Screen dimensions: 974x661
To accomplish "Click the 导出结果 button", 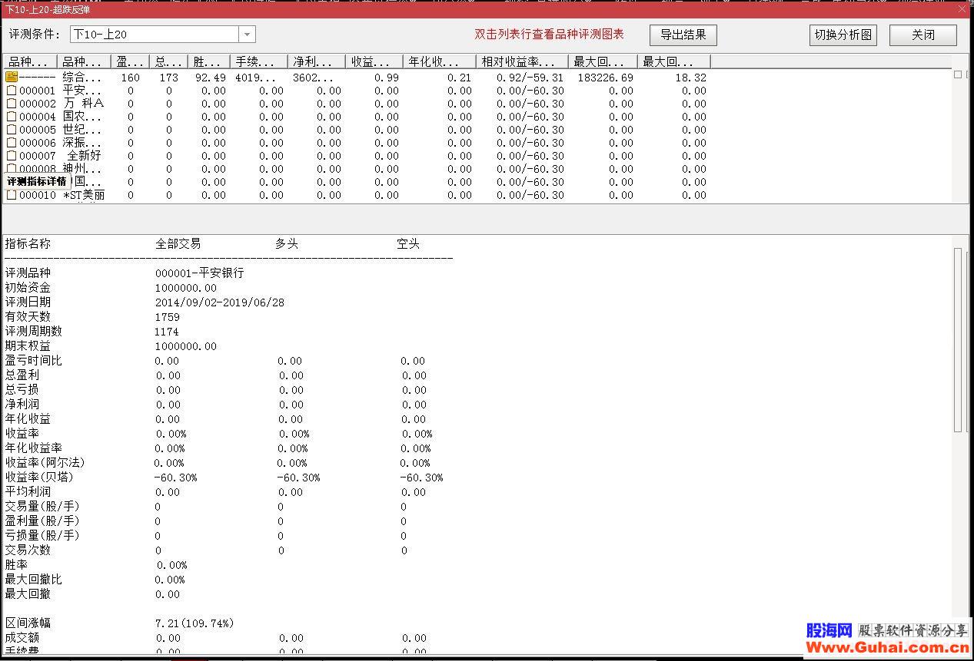I will click(683, 35).
